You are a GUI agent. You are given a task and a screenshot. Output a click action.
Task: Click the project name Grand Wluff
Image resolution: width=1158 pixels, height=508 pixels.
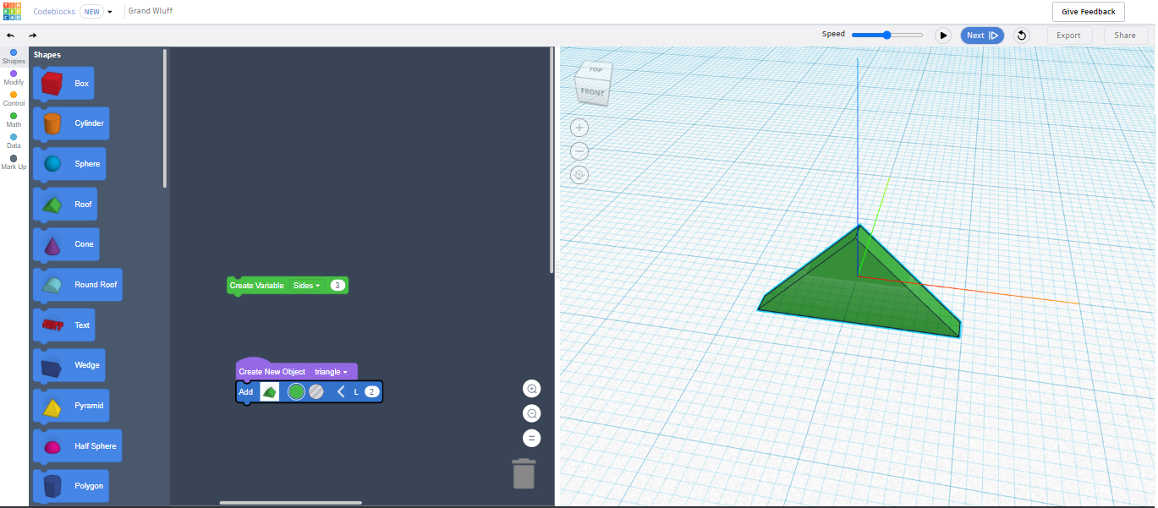151,11
